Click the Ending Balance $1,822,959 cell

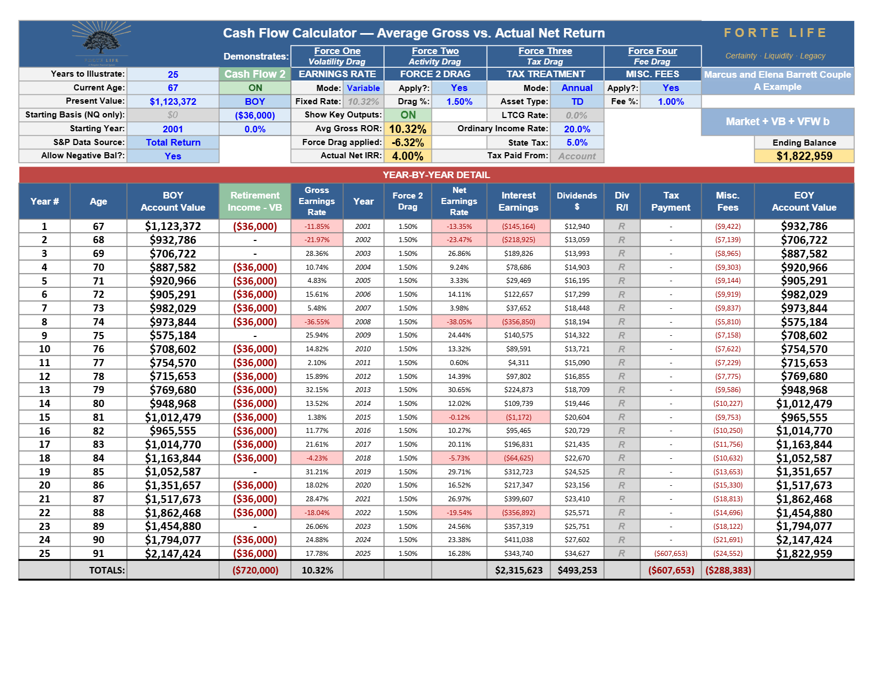click(804, 156)
